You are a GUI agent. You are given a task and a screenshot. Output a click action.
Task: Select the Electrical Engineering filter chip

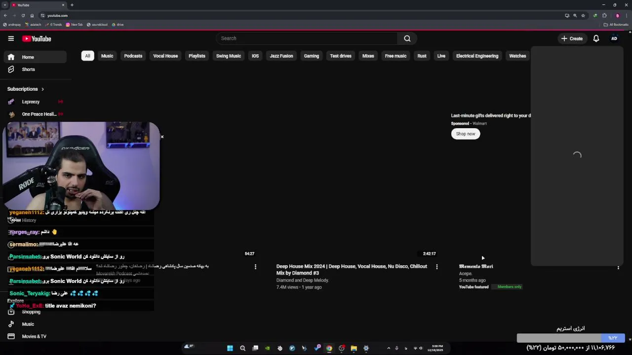pyautogui.click(x=477, y=56)
